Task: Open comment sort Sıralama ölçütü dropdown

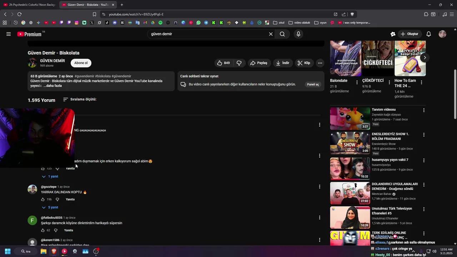Action: pyautogui.click(x=80, y=99)
